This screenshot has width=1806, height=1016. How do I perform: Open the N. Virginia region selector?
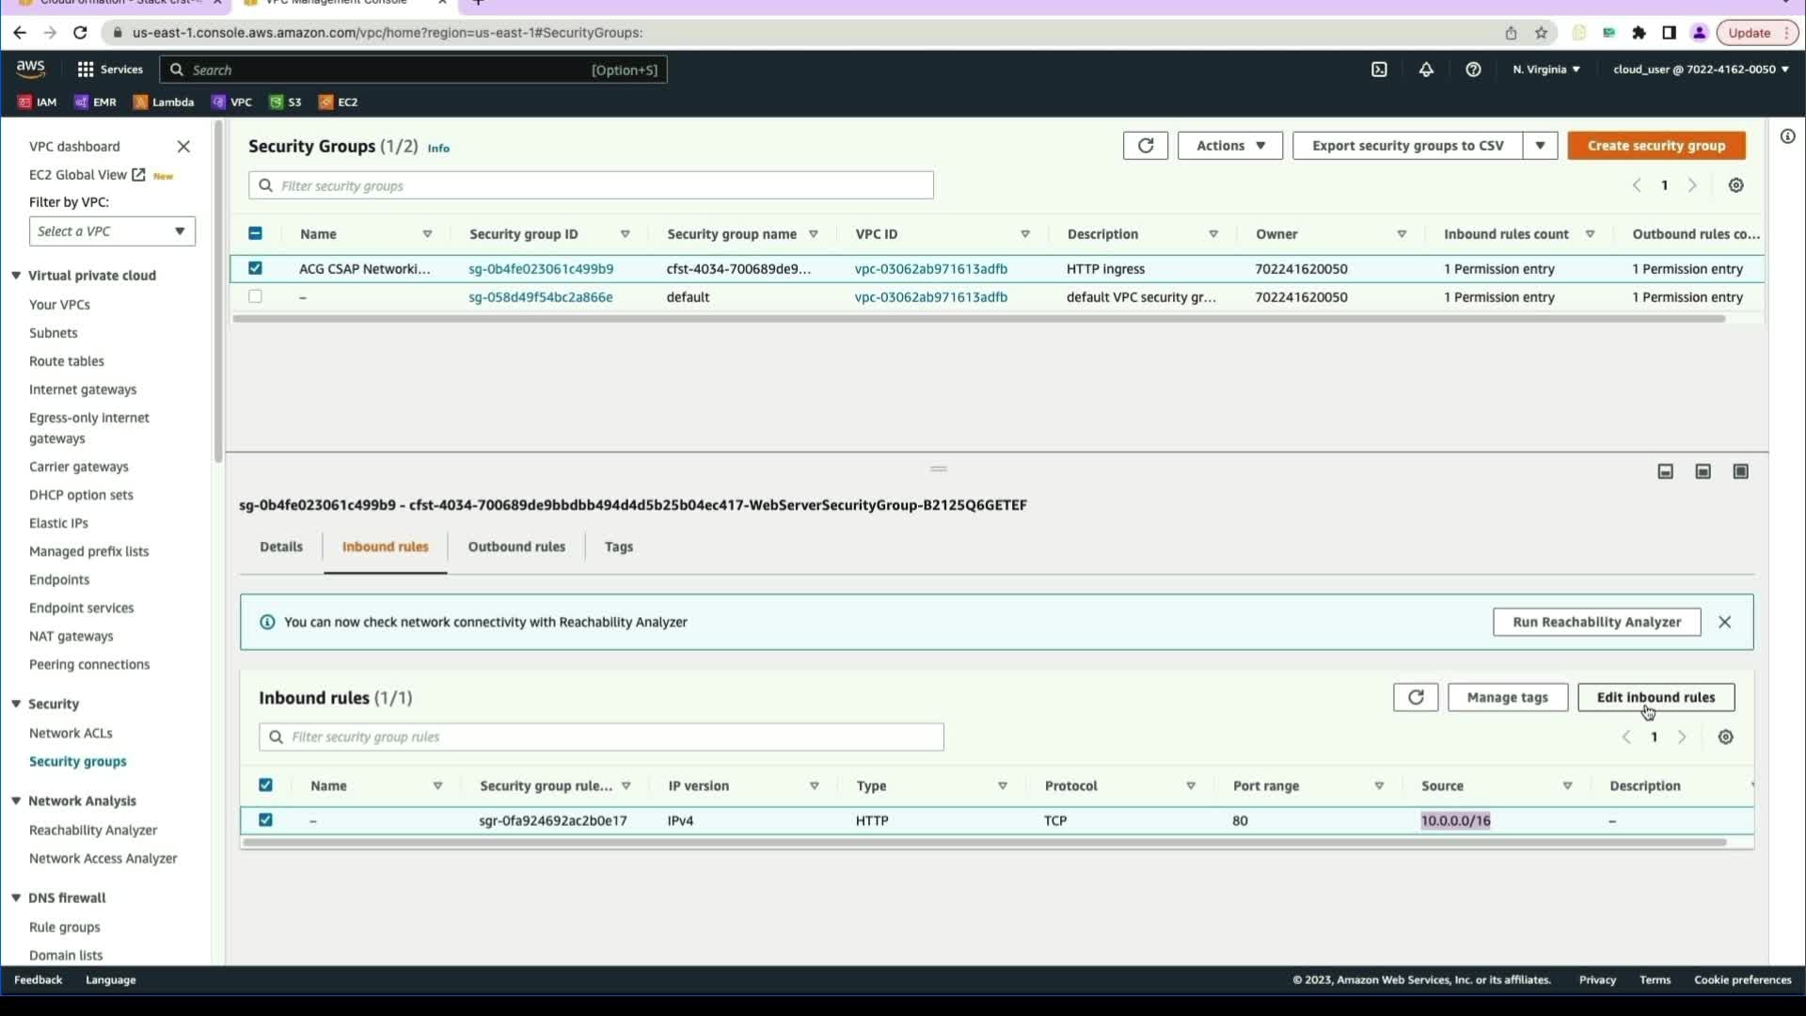[1545, 70]
